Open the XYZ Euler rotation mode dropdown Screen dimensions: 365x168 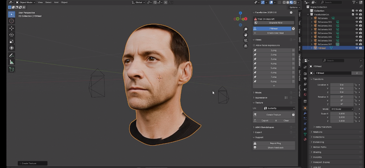[341, 109]
